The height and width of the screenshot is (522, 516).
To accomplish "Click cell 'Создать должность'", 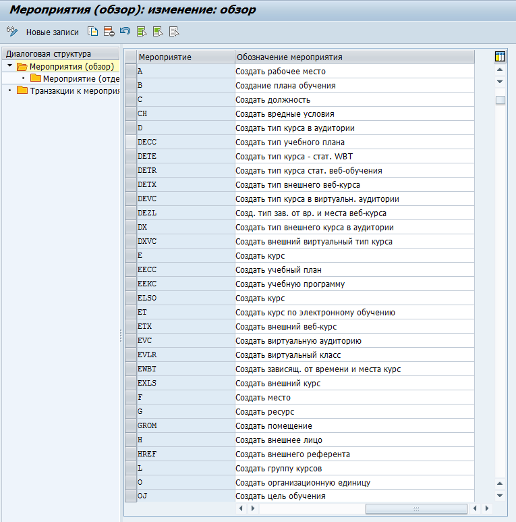I will point(354,99).
